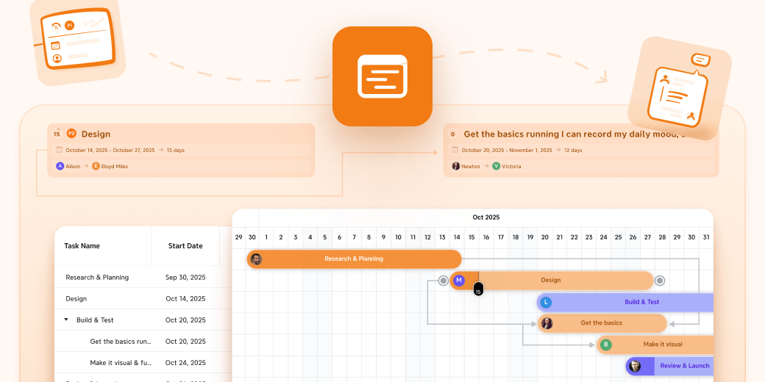Click day 5 in the timeline header
The width and height of the screenshot is (765, 382).
[x=325, y=237]
